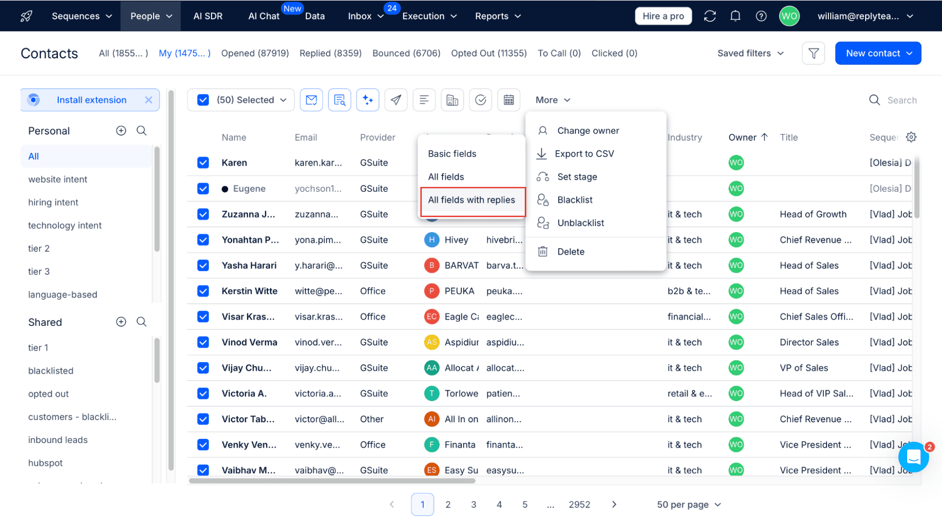Open the AI SDR nav link
The width and height of the screenshot is (942, 524).
[x=208, y=16]
